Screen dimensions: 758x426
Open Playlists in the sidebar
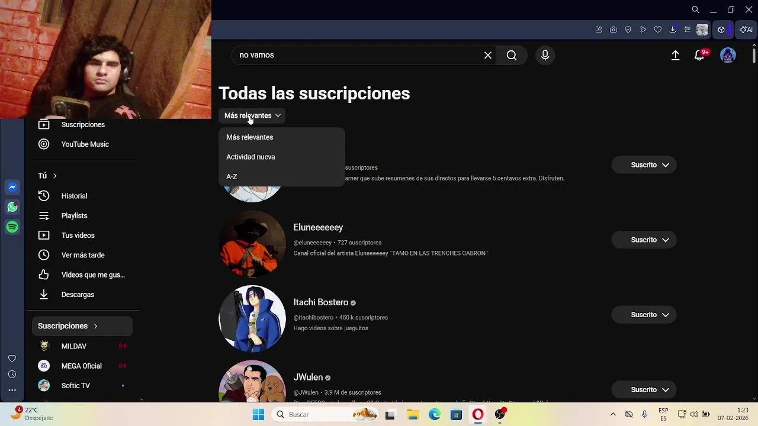pos(82,216)
